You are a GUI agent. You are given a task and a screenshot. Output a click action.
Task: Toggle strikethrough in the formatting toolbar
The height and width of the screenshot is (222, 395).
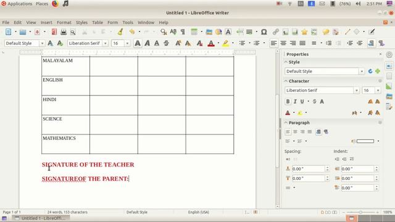pos(166,43)
